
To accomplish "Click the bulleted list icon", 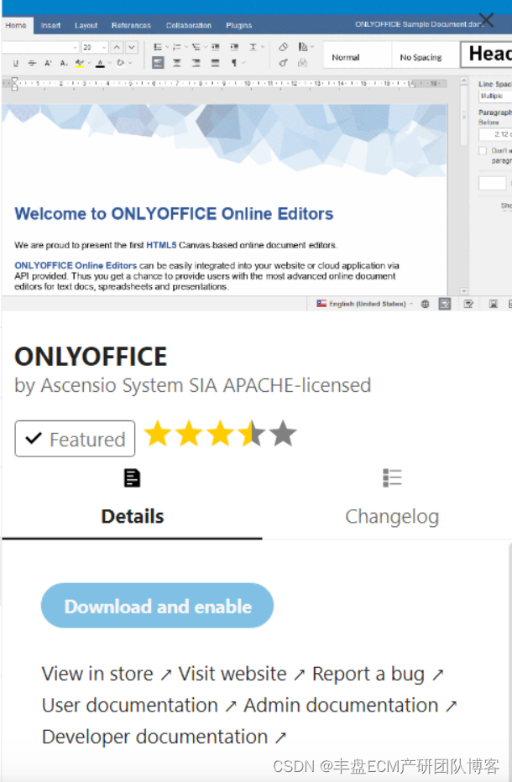I will tap(158, 47).
